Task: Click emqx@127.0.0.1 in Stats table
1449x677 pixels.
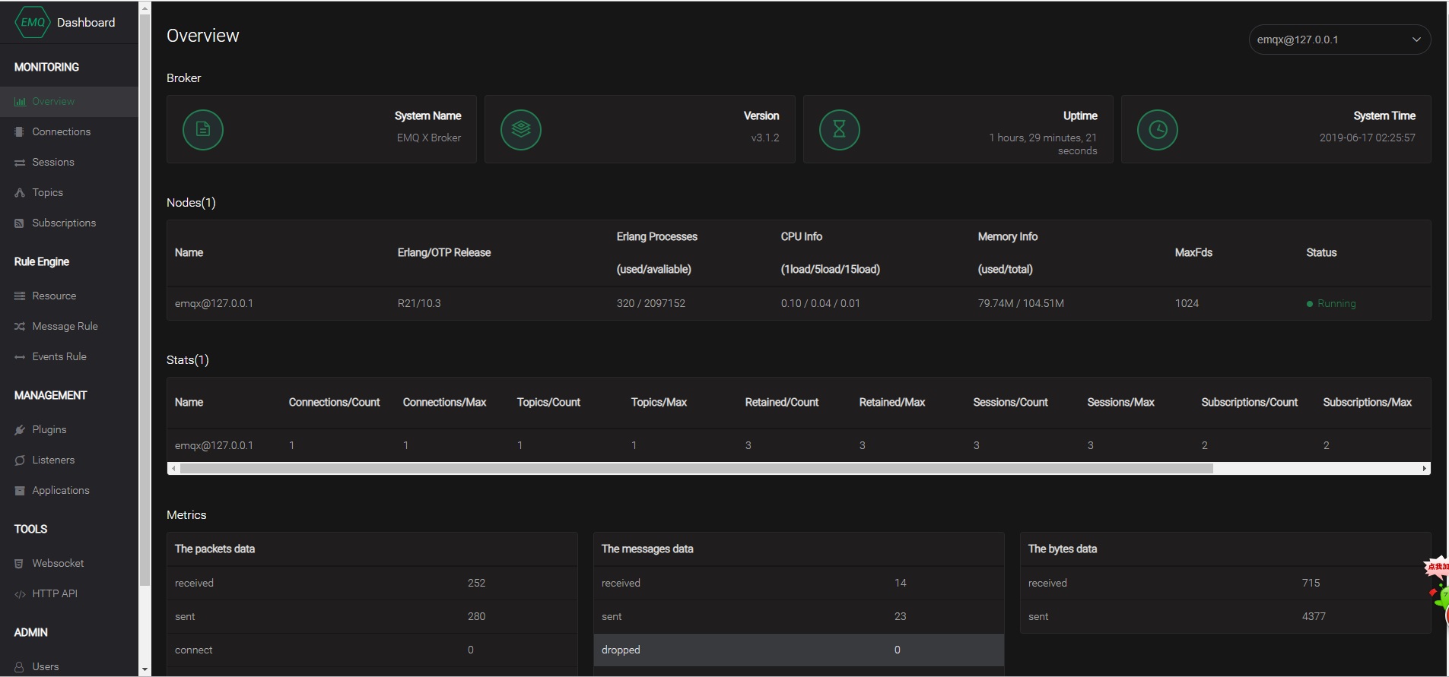Action: point(214,445)
